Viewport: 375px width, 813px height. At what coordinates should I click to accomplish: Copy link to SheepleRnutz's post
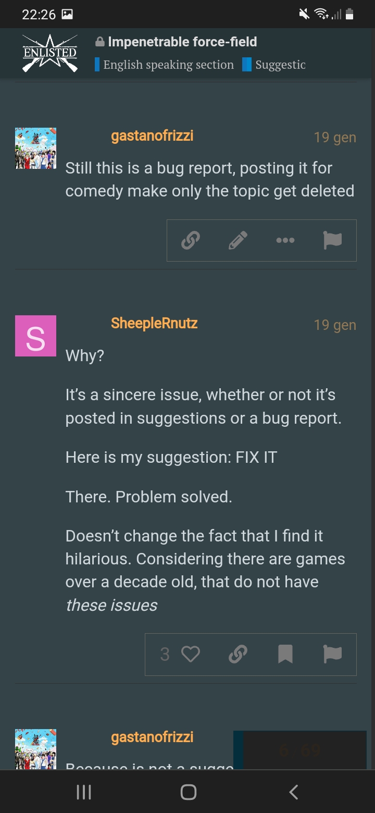(238, 654)
